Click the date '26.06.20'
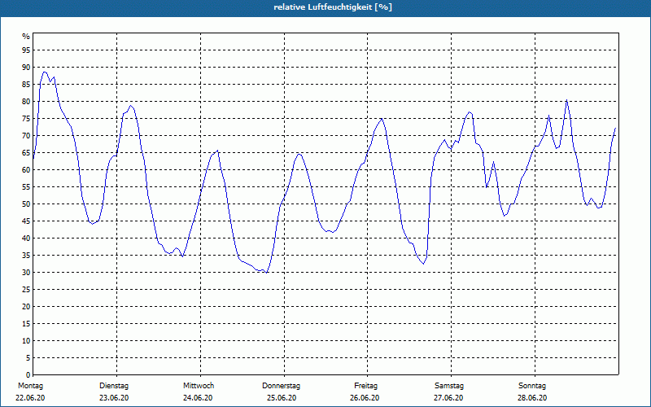 click(x=365, y=398)
